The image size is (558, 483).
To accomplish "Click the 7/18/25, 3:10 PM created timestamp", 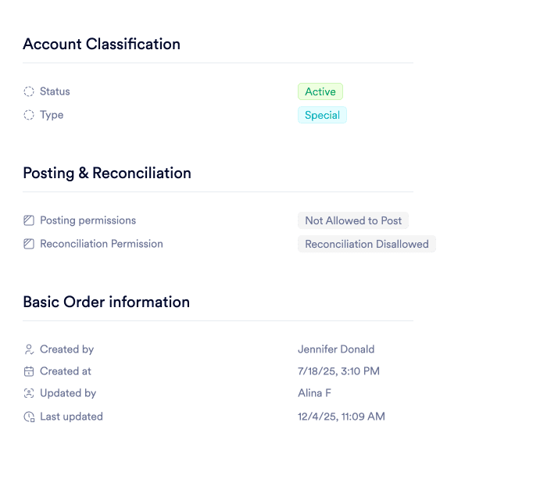I will click(338, 371).
